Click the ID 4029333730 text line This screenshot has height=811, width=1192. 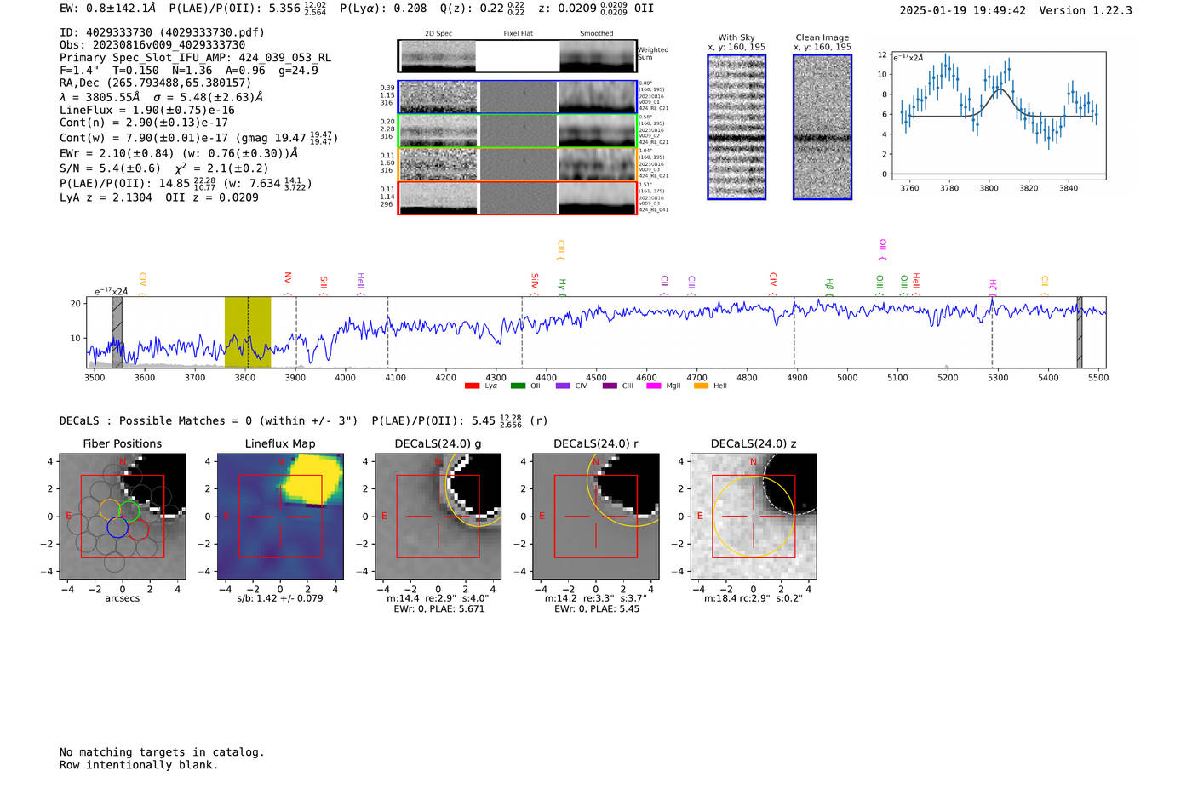(162, 32)
